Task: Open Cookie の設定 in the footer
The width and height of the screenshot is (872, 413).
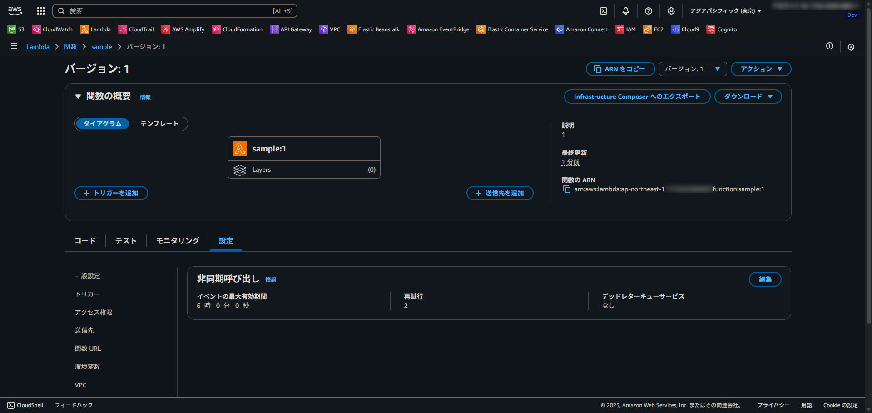Action: coord(841,405)
